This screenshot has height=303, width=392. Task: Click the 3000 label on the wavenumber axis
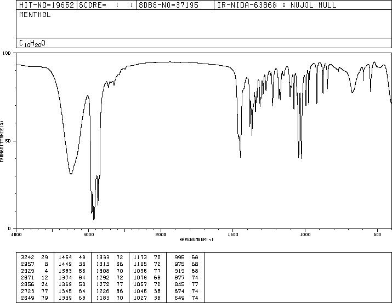[x=88, y=235]
